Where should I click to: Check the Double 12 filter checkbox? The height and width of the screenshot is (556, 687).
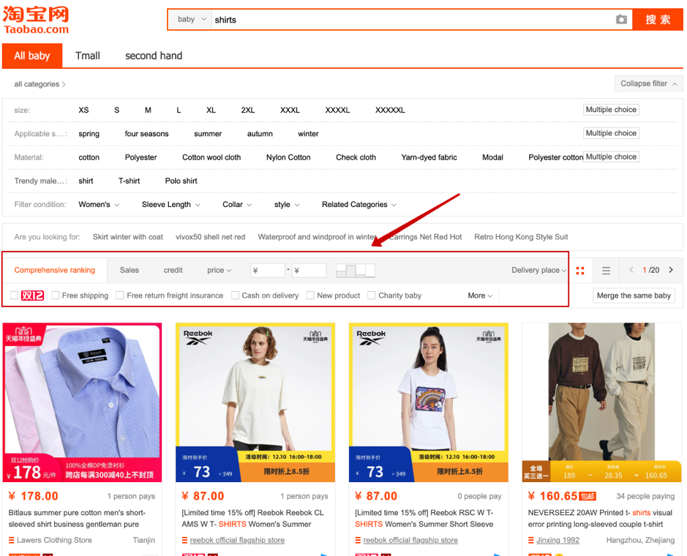[14, 296]
